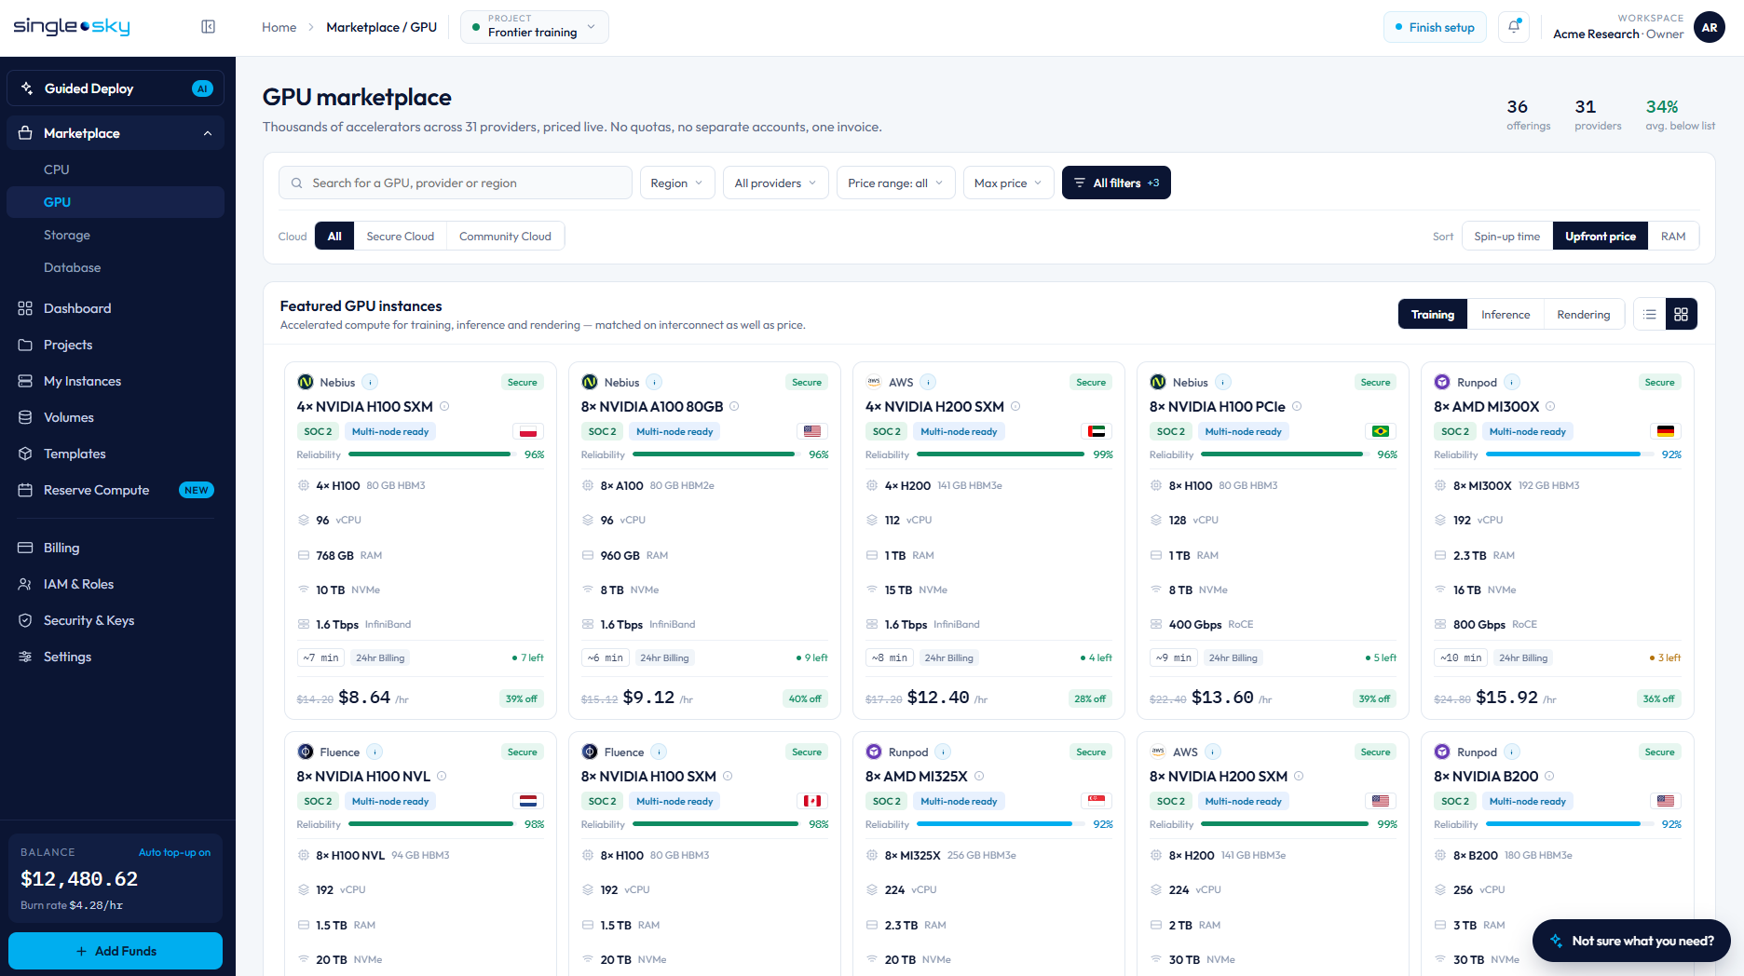
Task: Sort by RAM
Action: click(1673, 237)
